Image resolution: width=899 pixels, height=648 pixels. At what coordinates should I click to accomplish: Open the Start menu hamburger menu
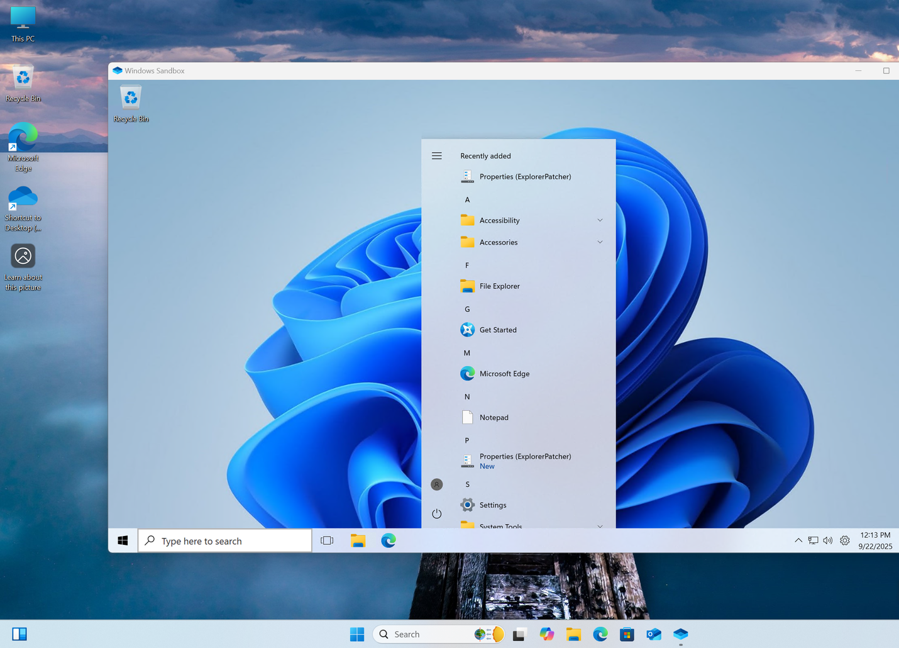(x=436, y=155)
